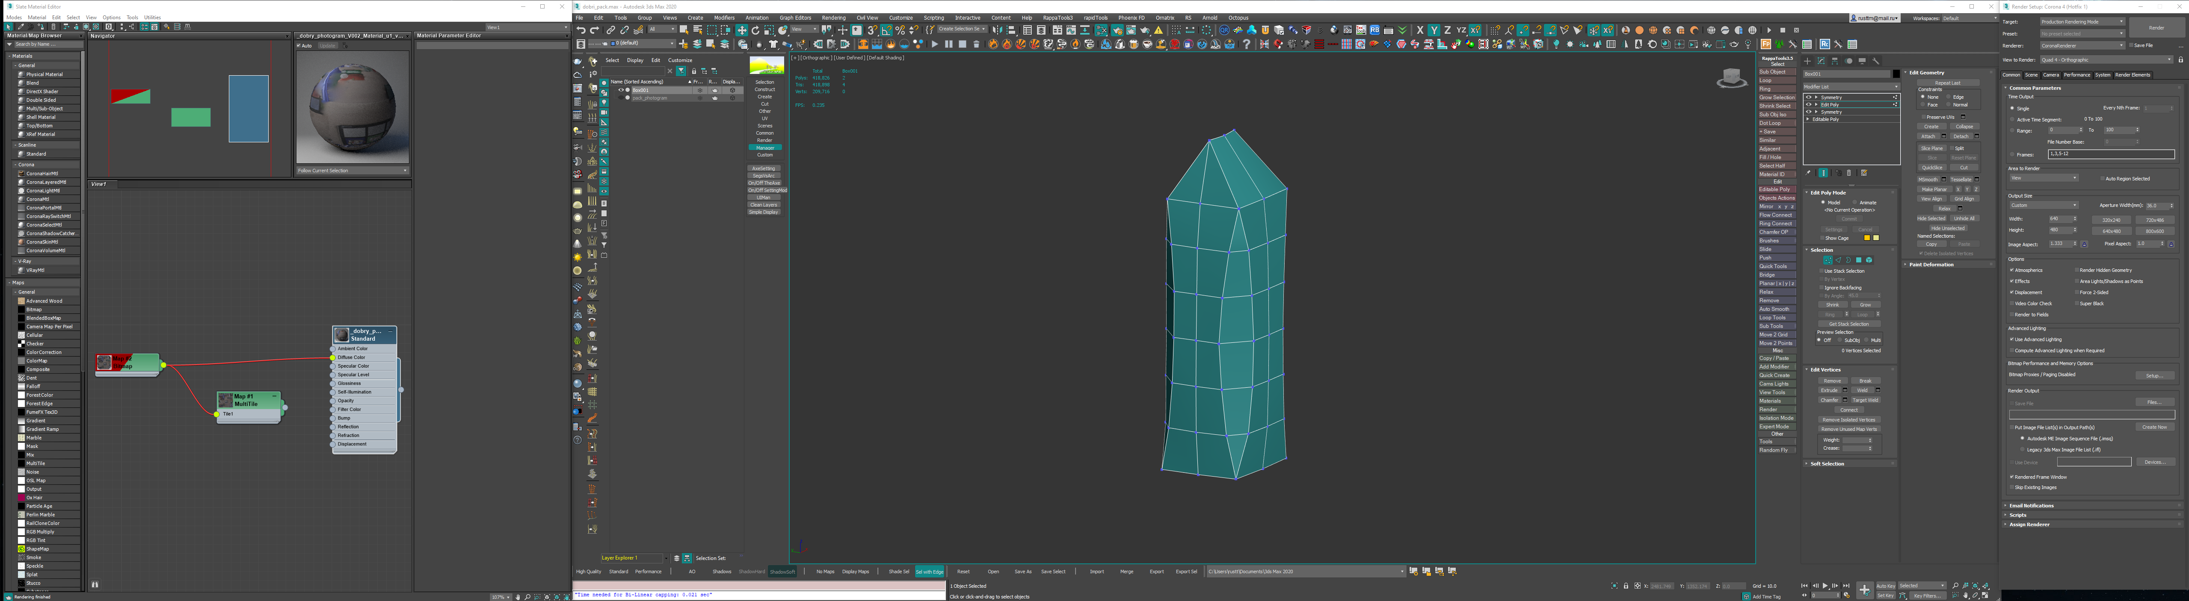Screen dimensions: 2189x601
Task: Open the Create command panel plus icon
Action: coord(1807,61)
